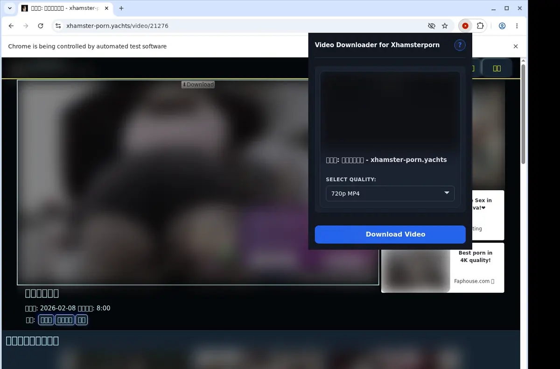This screenshot has width=560, height=369.
Task: Open a new browser tab
Action: [121, 8]
